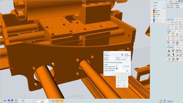The image size is (183, 103).
Task: Click the Curve construct tool
Action: tap(177, 60)
